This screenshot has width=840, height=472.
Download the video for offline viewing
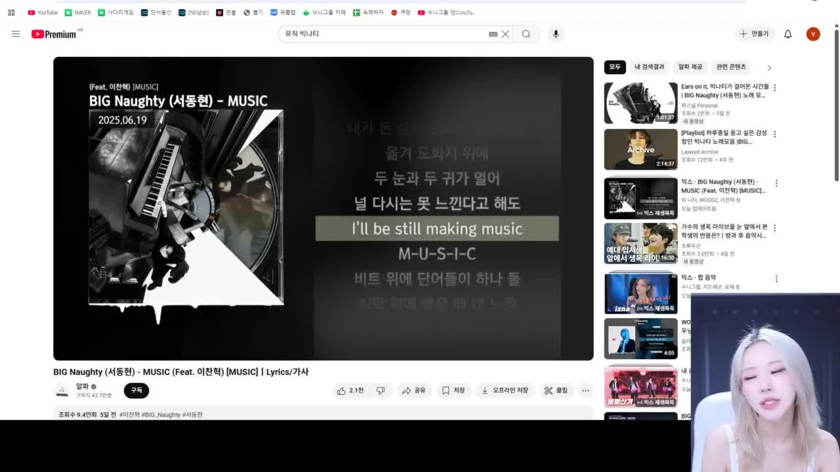pyautogui.click(x=505, y=391)
